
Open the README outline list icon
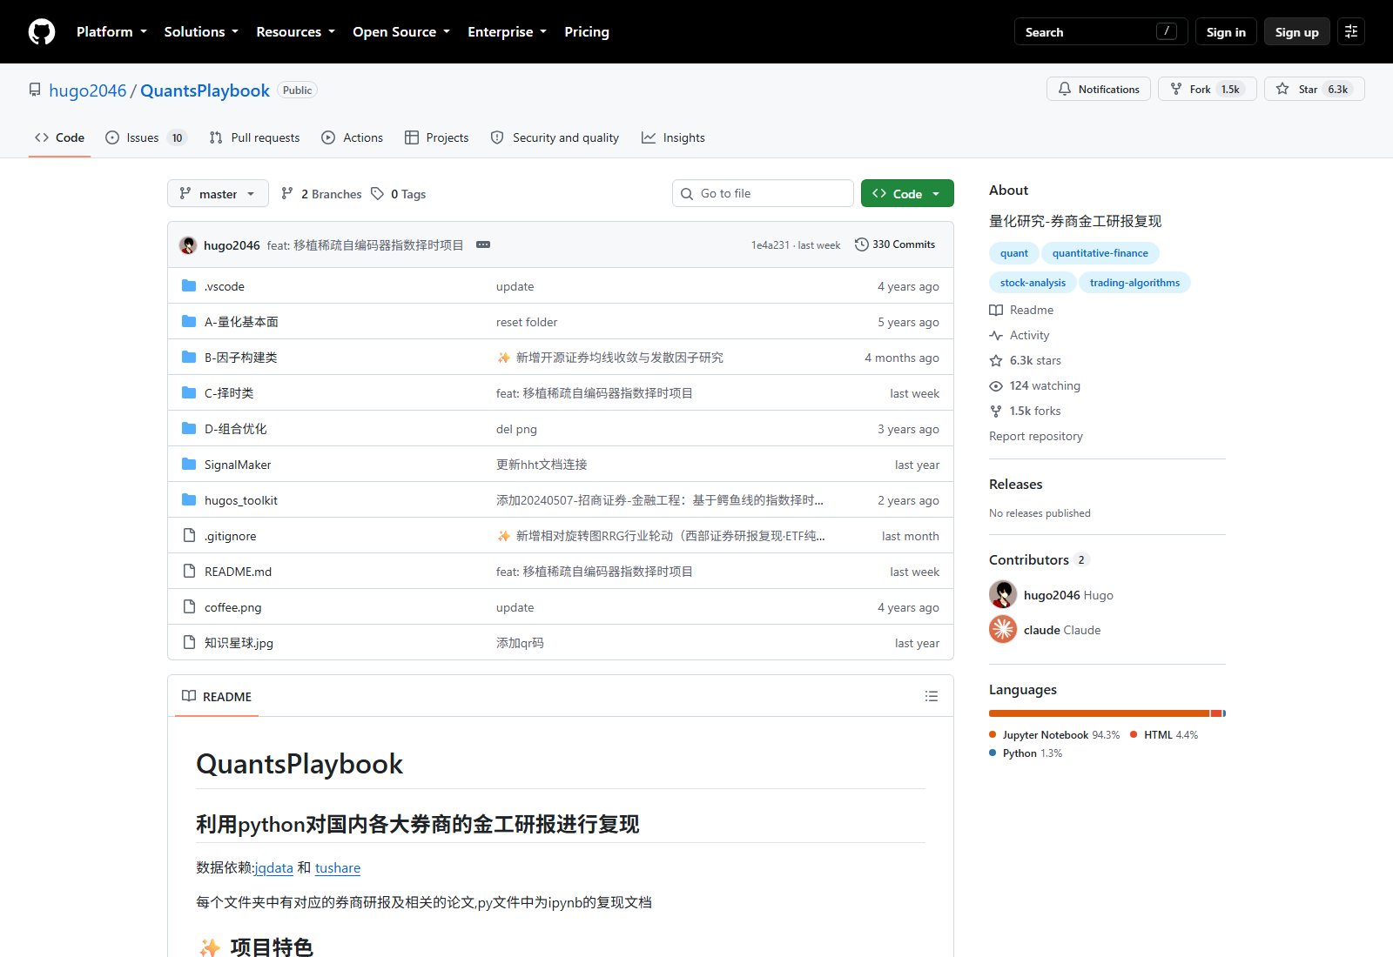coord(932,696)
